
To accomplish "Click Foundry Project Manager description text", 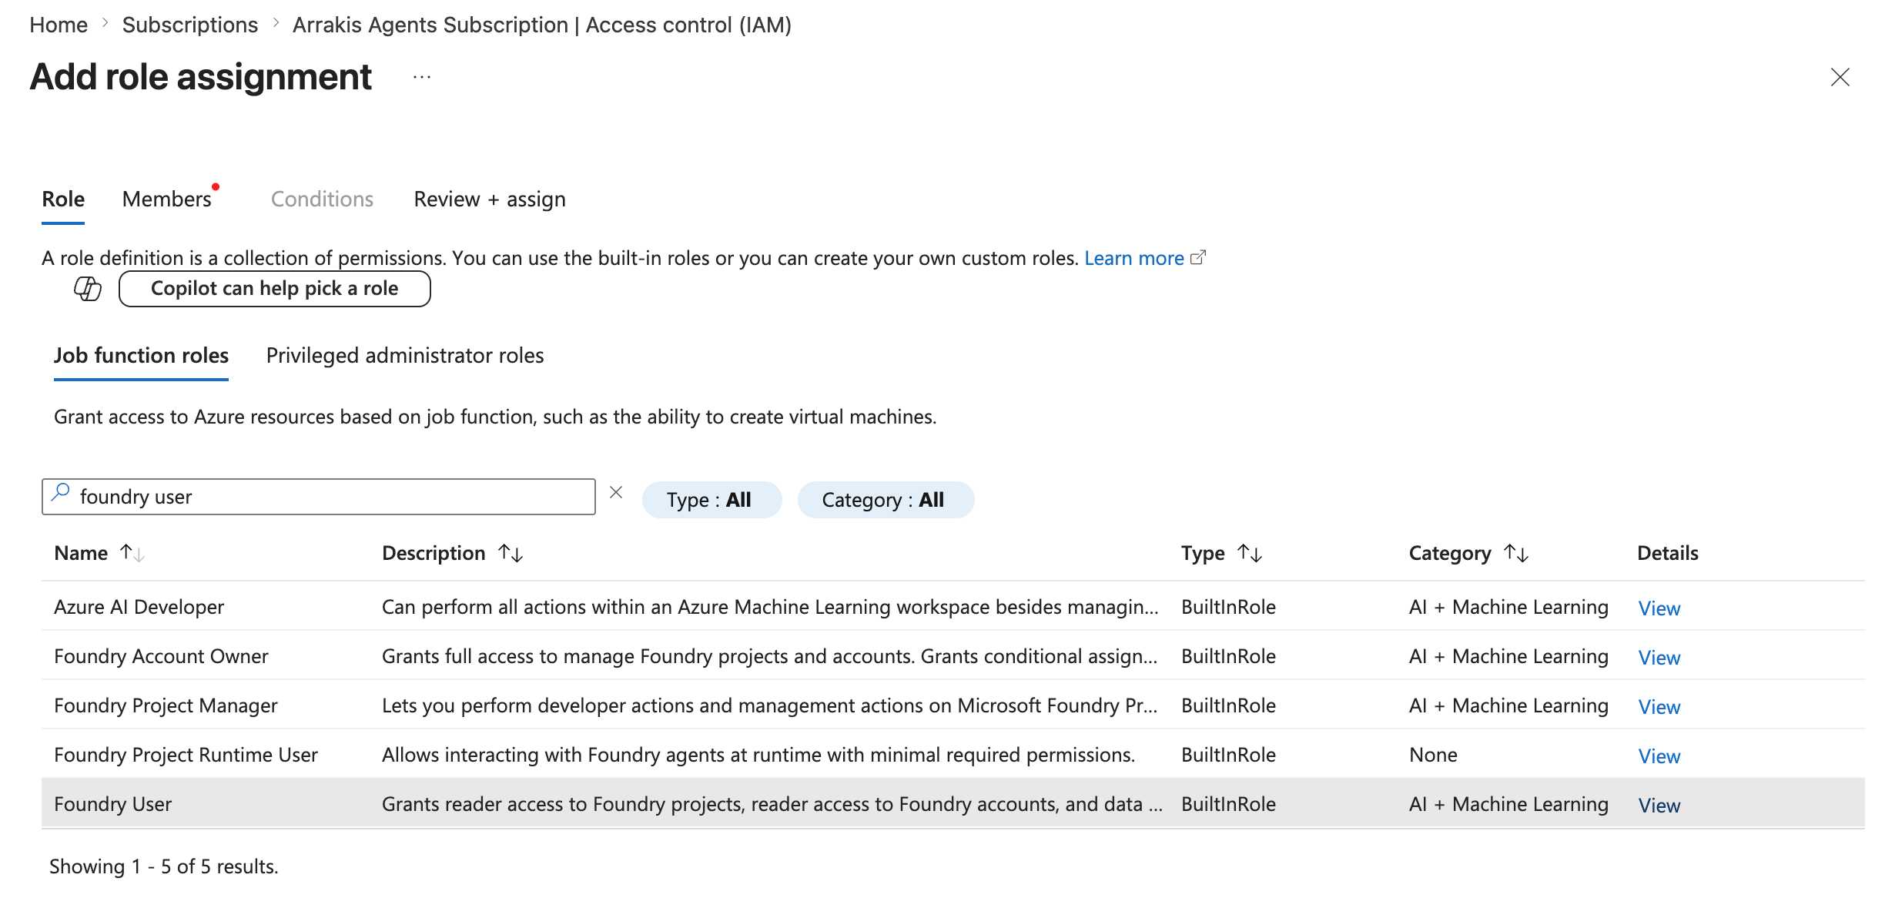I will (770, 705).
